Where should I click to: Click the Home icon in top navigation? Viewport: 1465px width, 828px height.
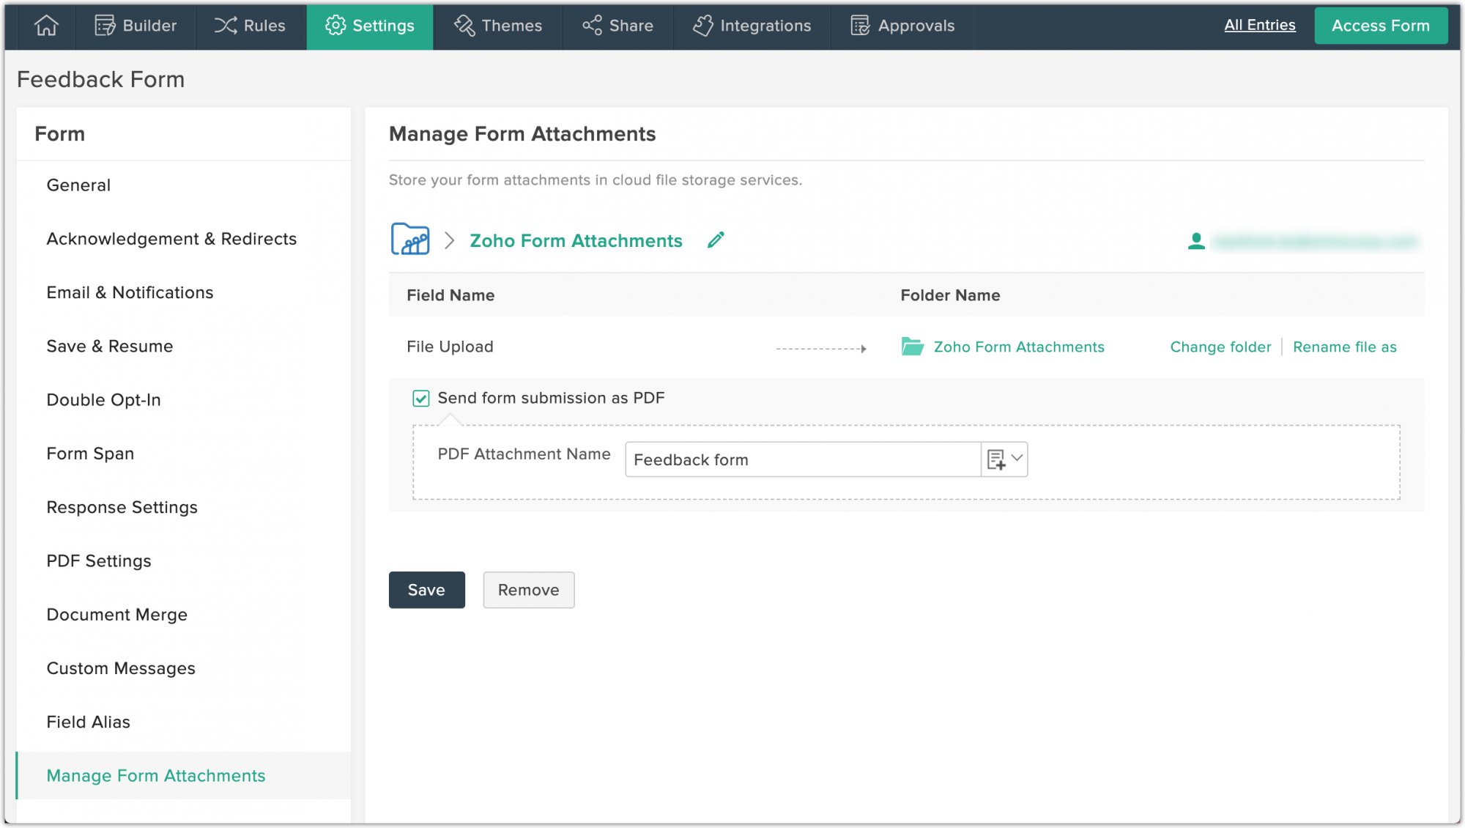[x=45, y=26]
